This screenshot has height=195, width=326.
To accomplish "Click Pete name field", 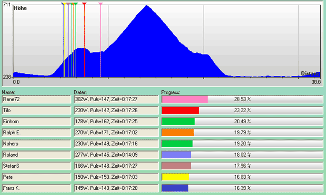I will click(37, 177).
